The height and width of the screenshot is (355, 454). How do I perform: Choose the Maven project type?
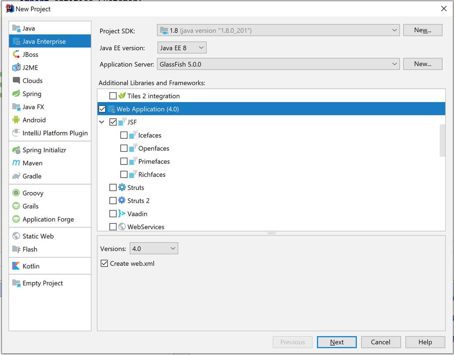[x=50, y=163]
